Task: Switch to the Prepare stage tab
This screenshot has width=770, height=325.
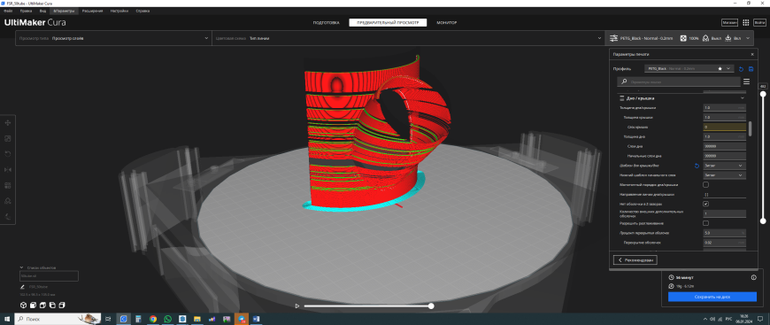Action: coord(326,23)
